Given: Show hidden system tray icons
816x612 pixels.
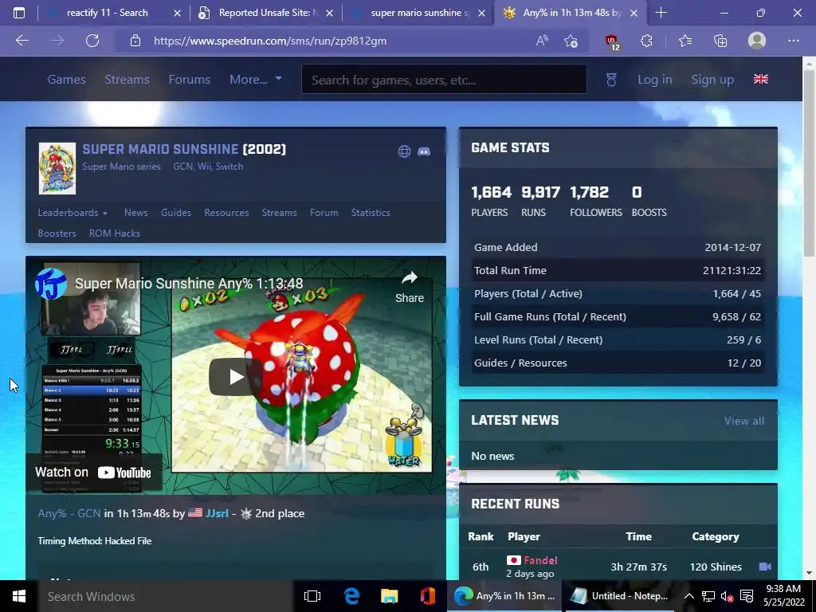Looking at the screenshot, I should pyautogui.click(x=688, y=596).
